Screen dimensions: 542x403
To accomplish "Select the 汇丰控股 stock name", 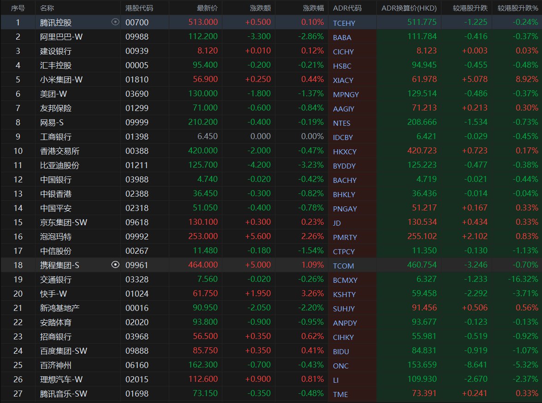I will pos(56,65).
